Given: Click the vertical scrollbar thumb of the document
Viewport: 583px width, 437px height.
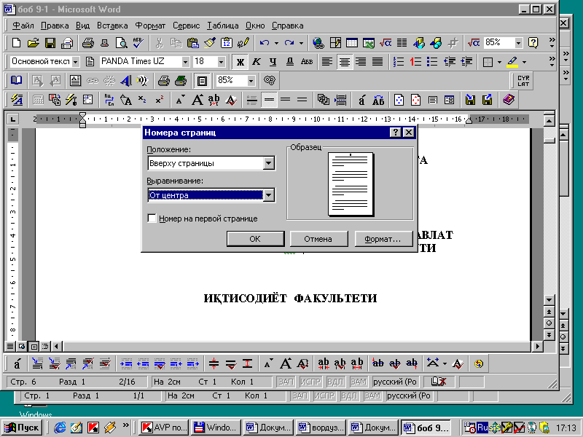Looking at the screenshot, I should (x=549, y=140).
